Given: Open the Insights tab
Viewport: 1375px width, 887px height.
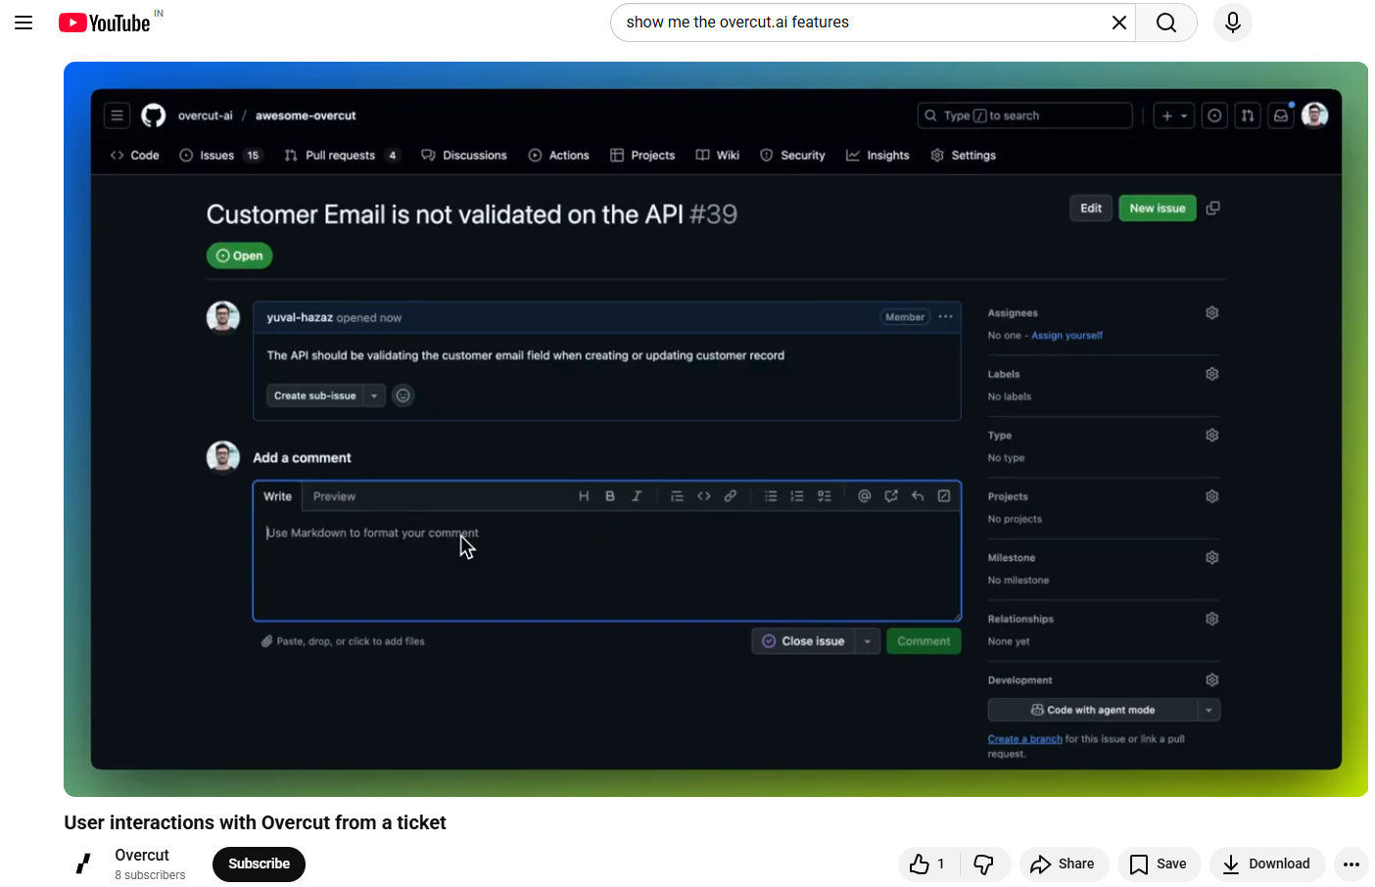Looking at the screenshot, I should [x=878, y=156].
